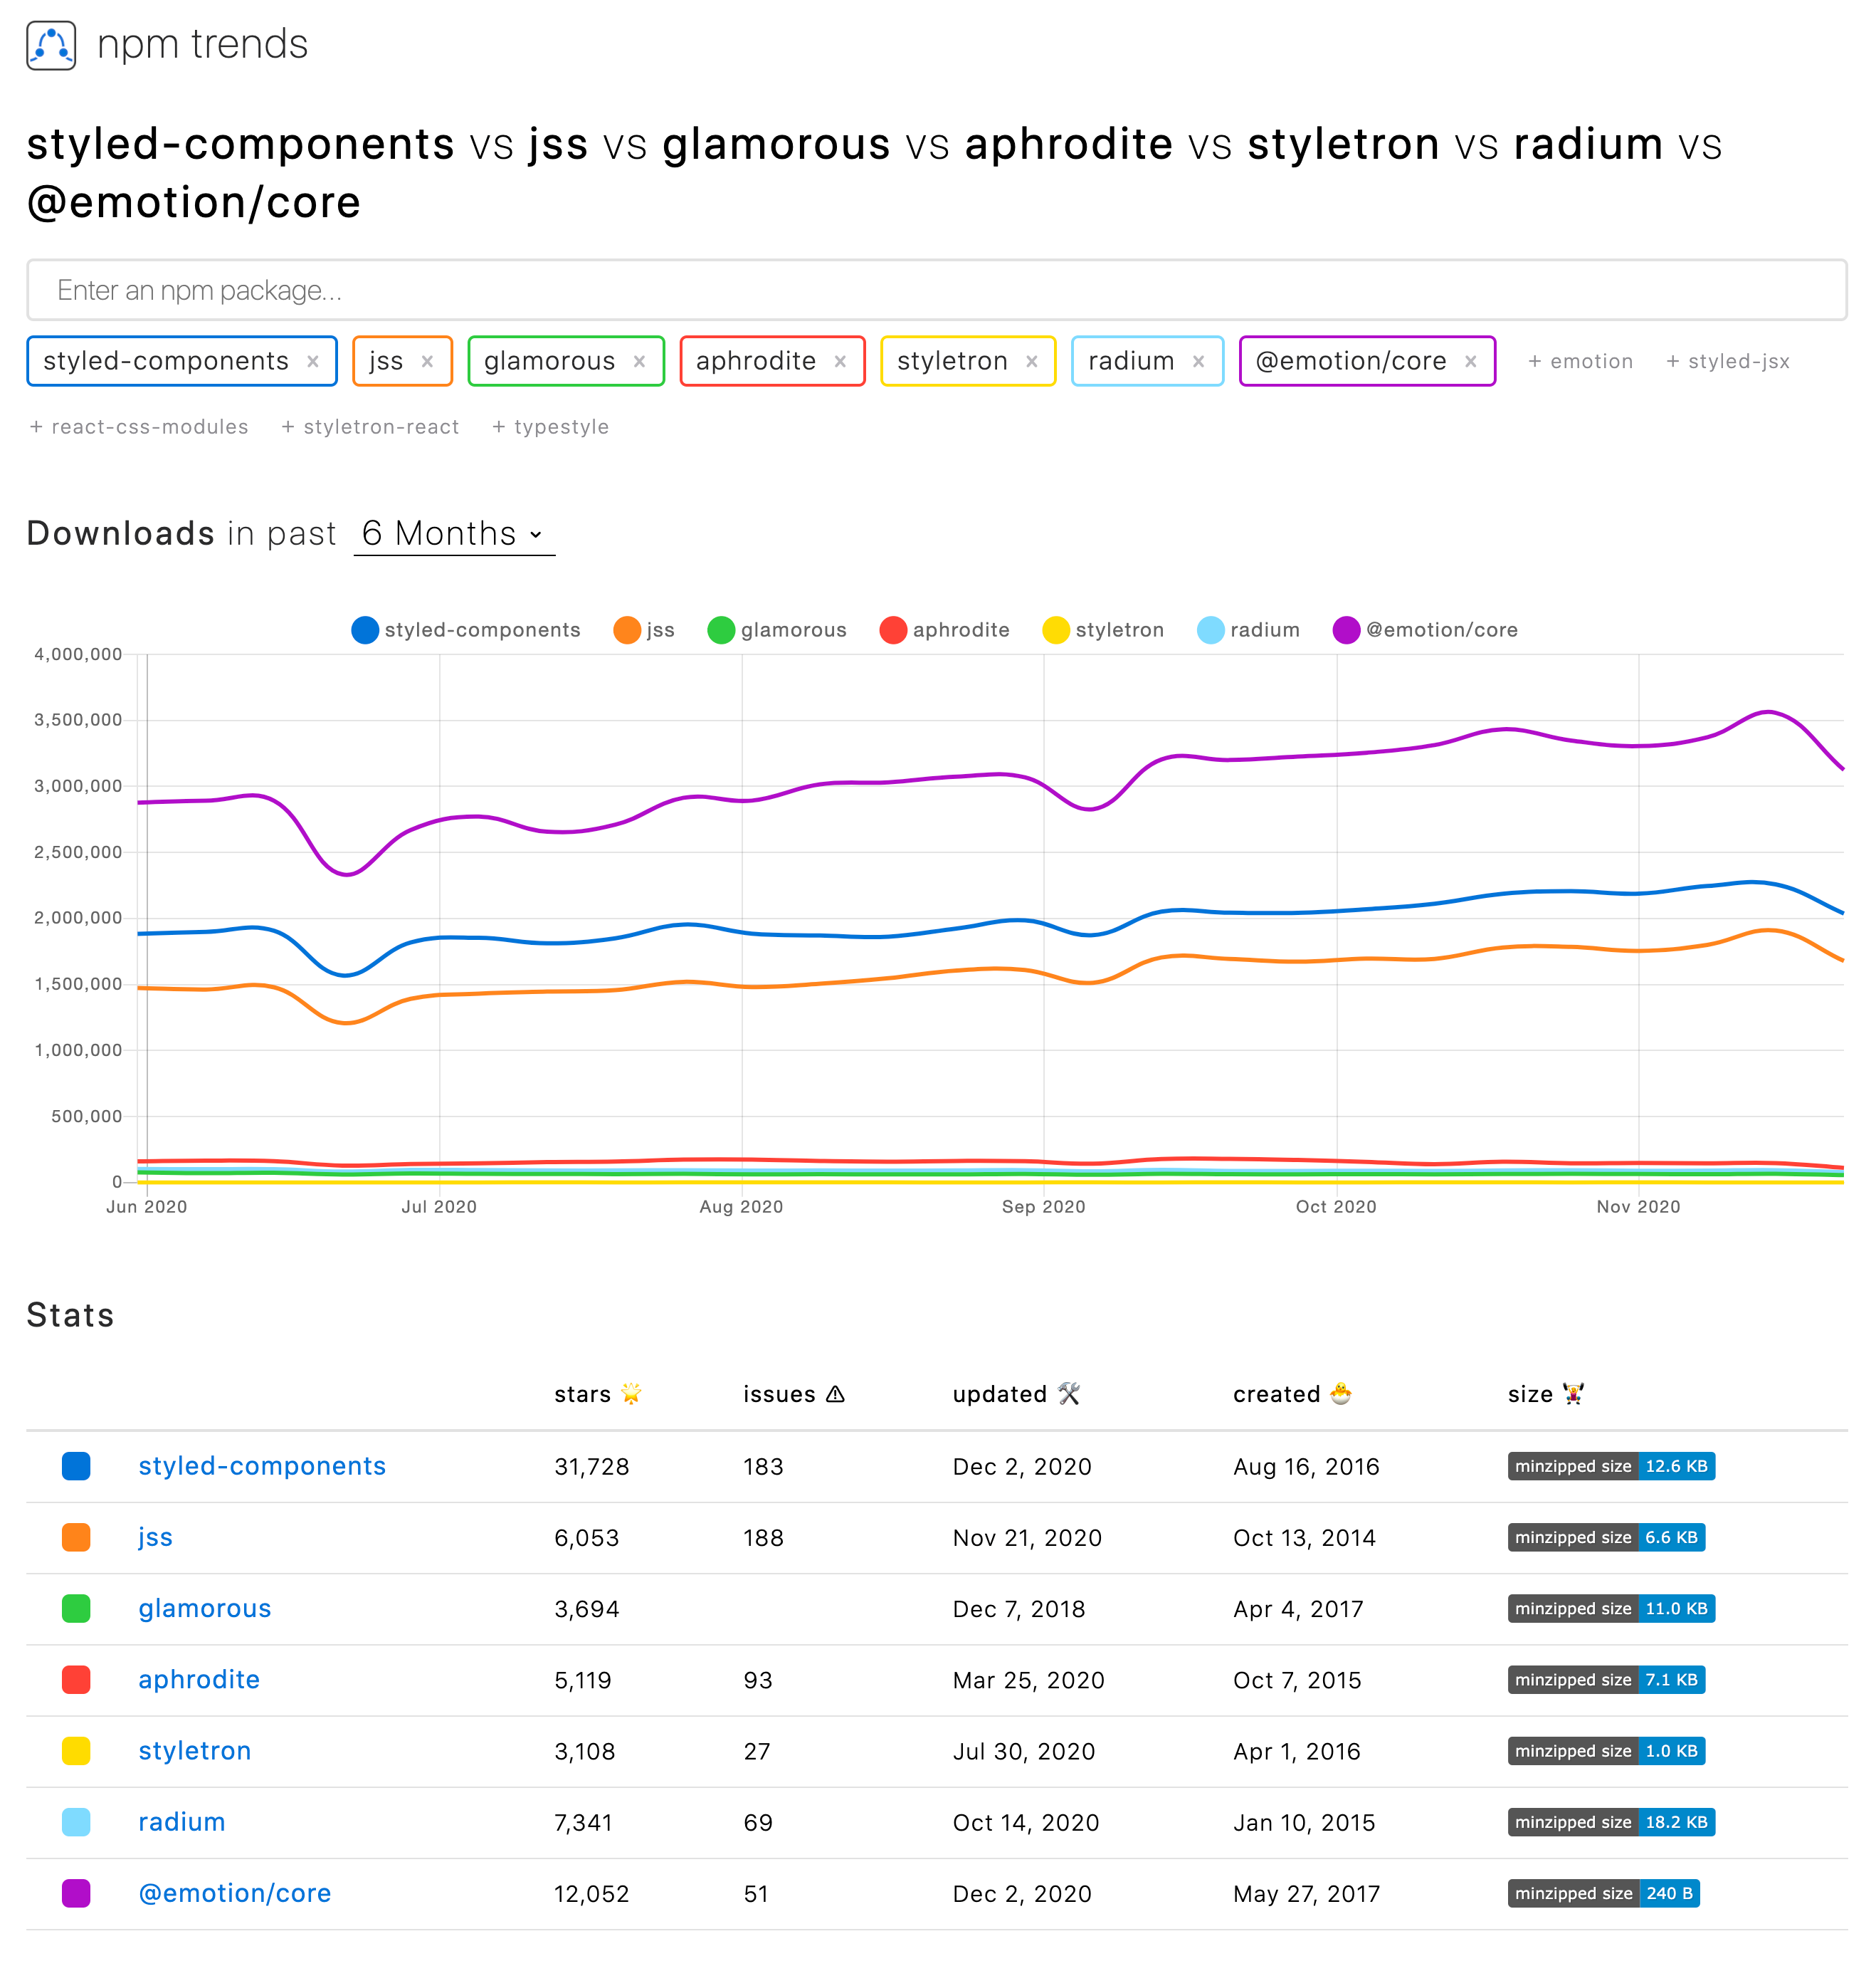
Task: Remove the jss package tag
Action: click(427, 362)
